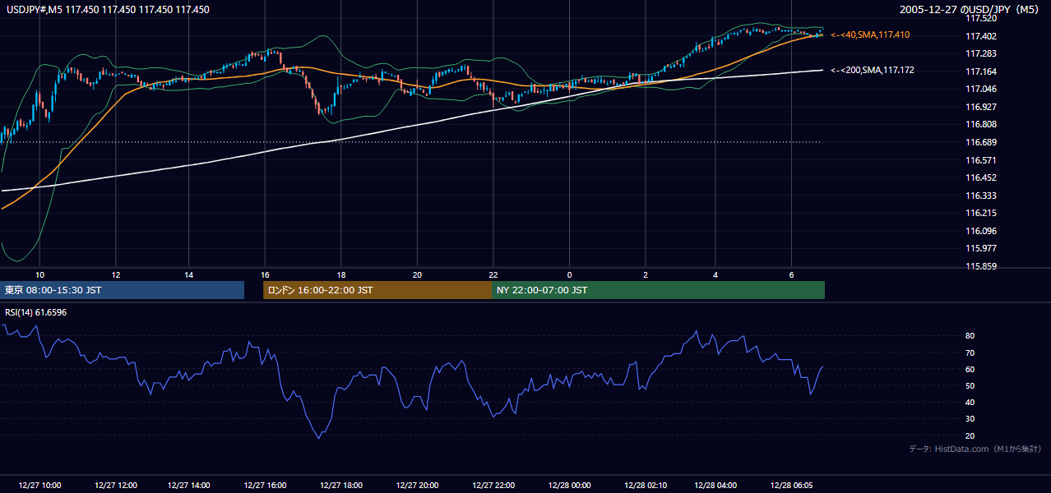Click the 12/28 06:05 date label
Viewport: 1051px width, 493px height.
click(x=791, y=485)
